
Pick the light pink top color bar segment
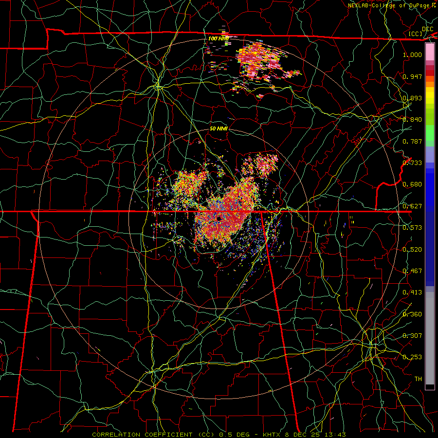coord(430,52)
